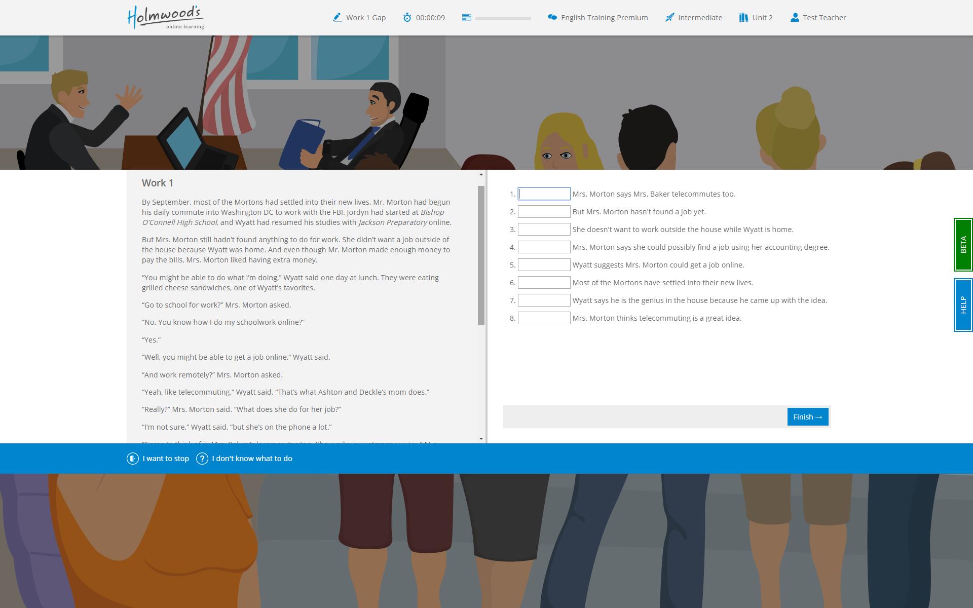Click the Finish button
The width and height of the screenshot is (973, 608).
(808, 416)
